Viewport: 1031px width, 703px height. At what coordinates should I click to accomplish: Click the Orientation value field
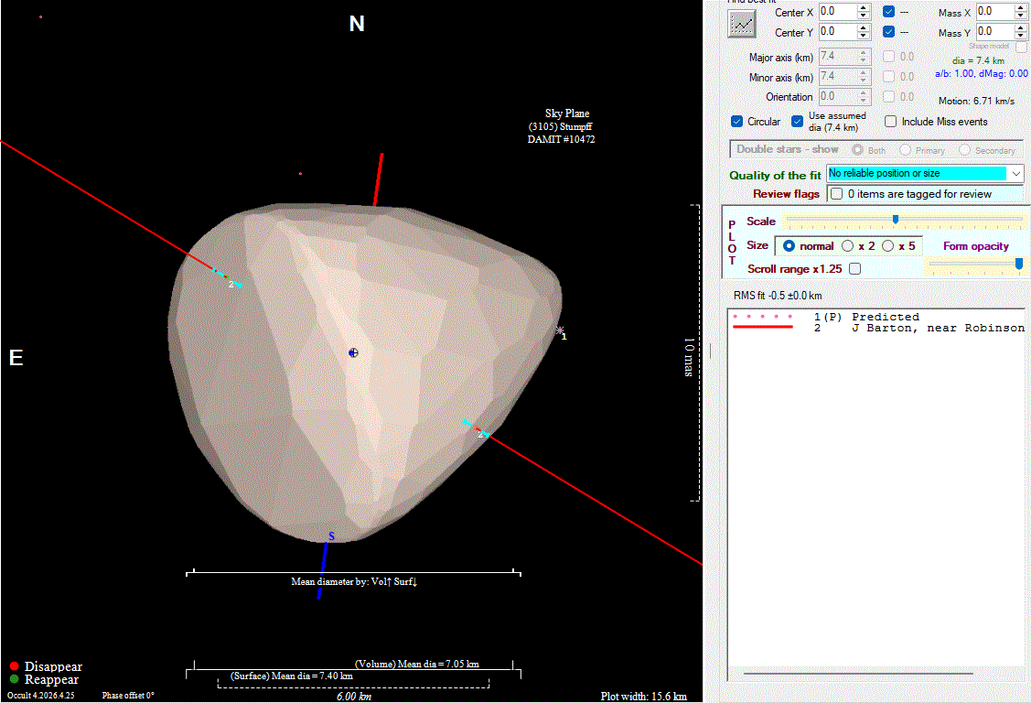(x=838, y=97)
